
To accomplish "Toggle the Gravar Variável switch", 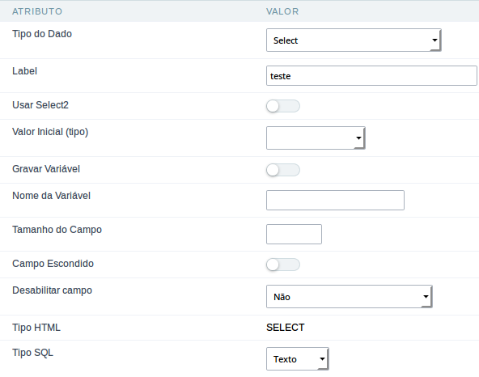I will [x=283, y=170].
